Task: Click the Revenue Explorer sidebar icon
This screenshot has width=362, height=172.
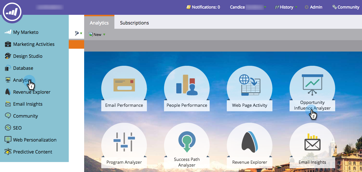Action: (8, 92)
